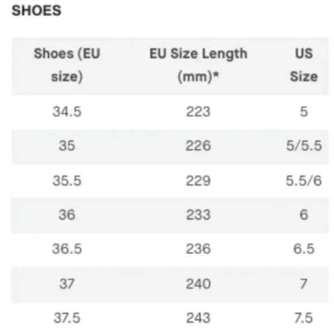The image size is (334, 334).
Task: Select the US size 7.5 cell
Action: pos(303,318)
